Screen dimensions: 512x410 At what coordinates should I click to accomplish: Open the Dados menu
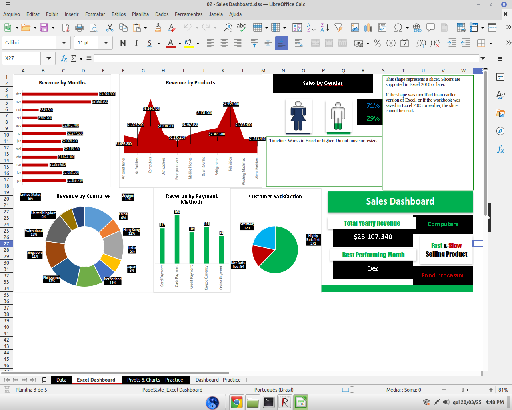162,14
